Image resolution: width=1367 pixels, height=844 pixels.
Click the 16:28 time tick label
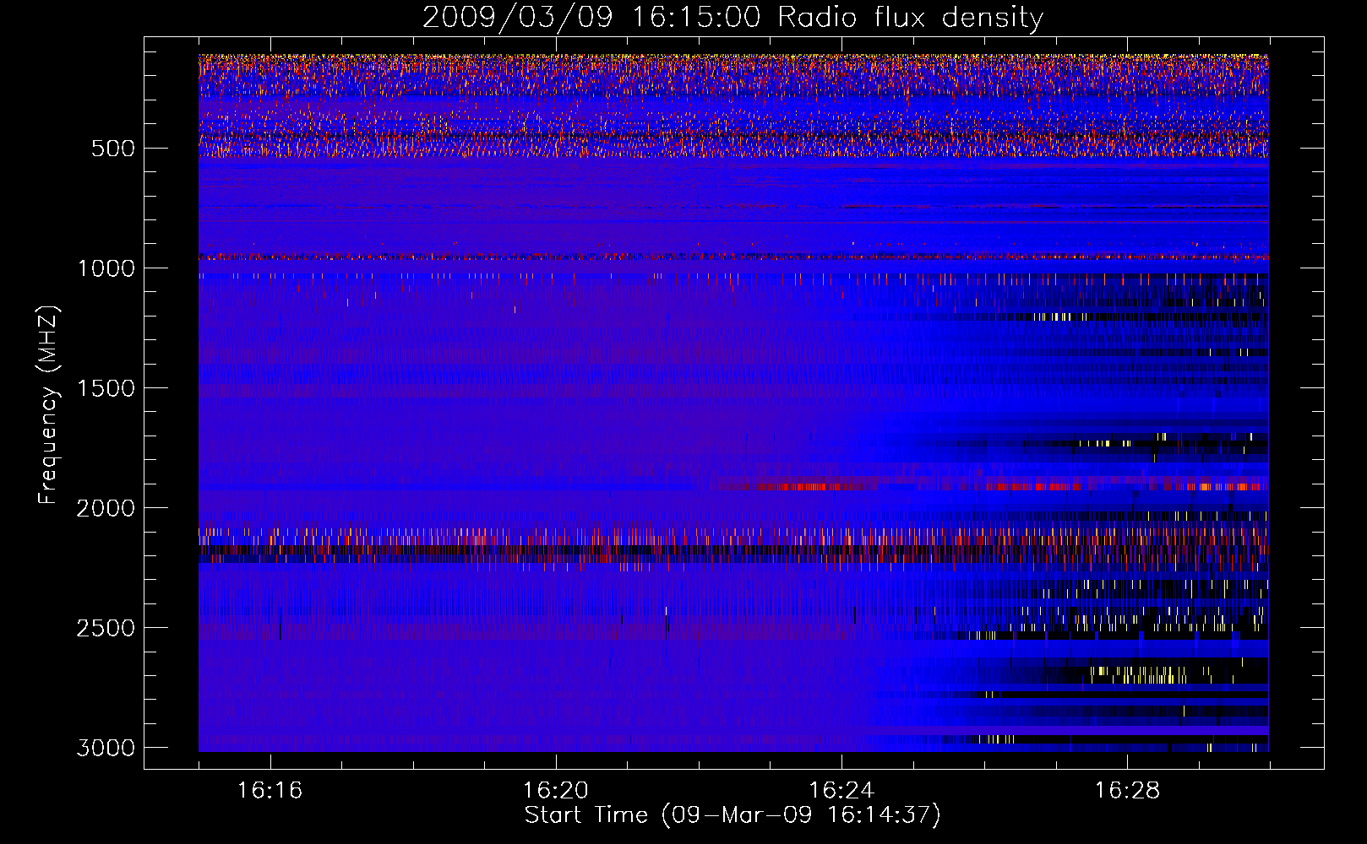tap(1127, 791)
